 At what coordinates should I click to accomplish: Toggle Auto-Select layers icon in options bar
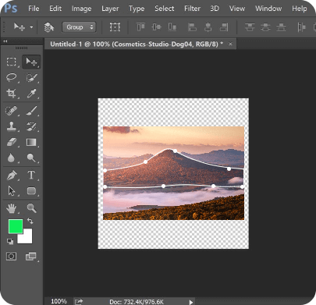coord(48,27)
